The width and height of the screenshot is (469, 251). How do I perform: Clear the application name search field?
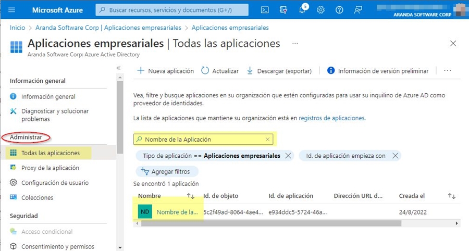(268, 140)
